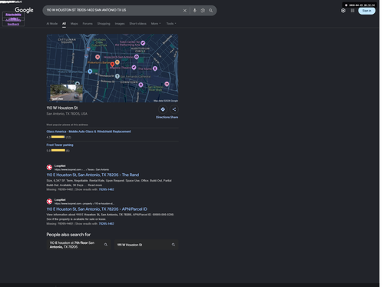
Task: Click magnifier icon on '111 W Houston St' suggestion
Action: pyautogui.click(x=174, y=245)
